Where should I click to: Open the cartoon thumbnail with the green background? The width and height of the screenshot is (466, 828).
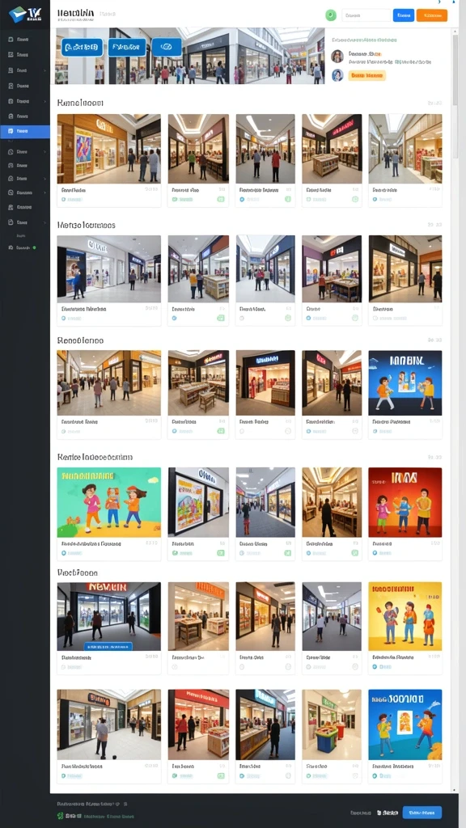pyautogui.click(x=109, y=502)
